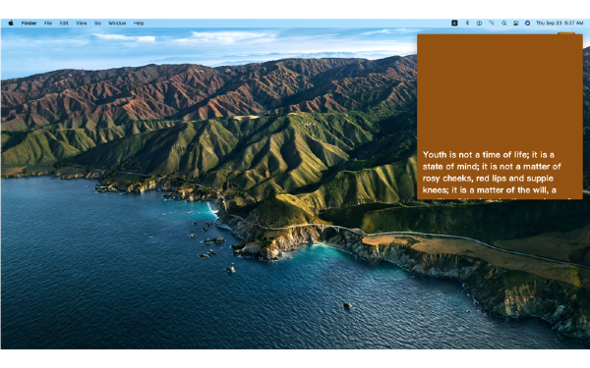Viewport: 590px width, 368px height.
Task: Open Spotlight search
Action: click(503, 23)
